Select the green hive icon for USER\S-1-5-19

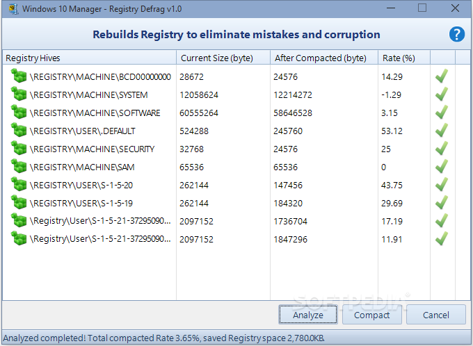pos(19,202)
